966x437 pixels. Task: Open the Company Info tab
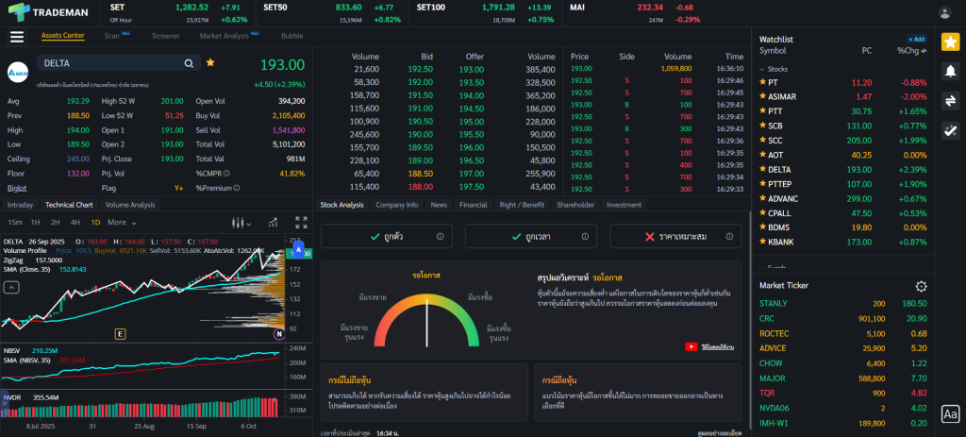click(397, 205)
